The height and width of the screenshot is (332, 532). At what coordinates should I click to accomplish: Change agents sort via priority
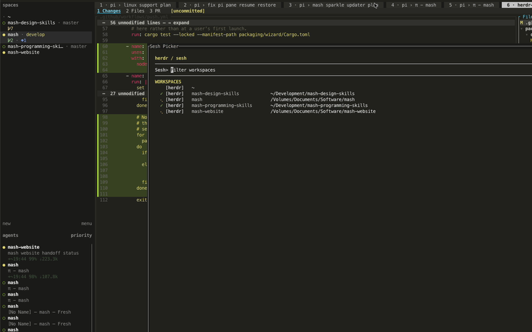point(81,235)
